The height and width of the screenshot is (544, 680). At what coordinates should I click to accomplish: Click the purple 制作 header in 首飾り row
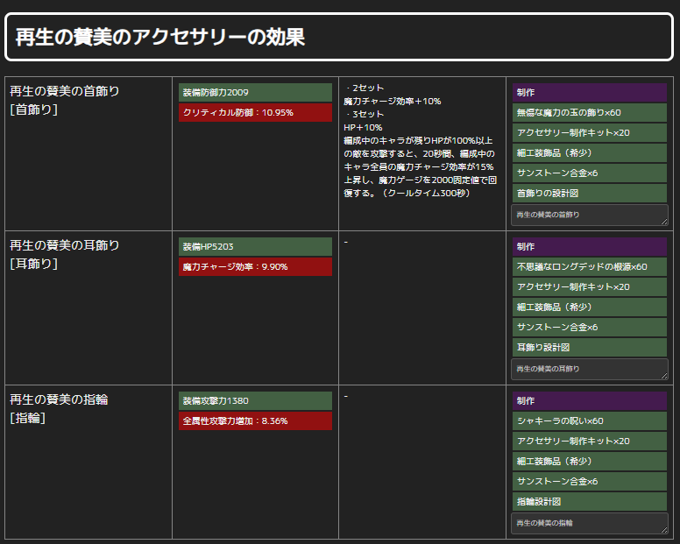point(590,92)
